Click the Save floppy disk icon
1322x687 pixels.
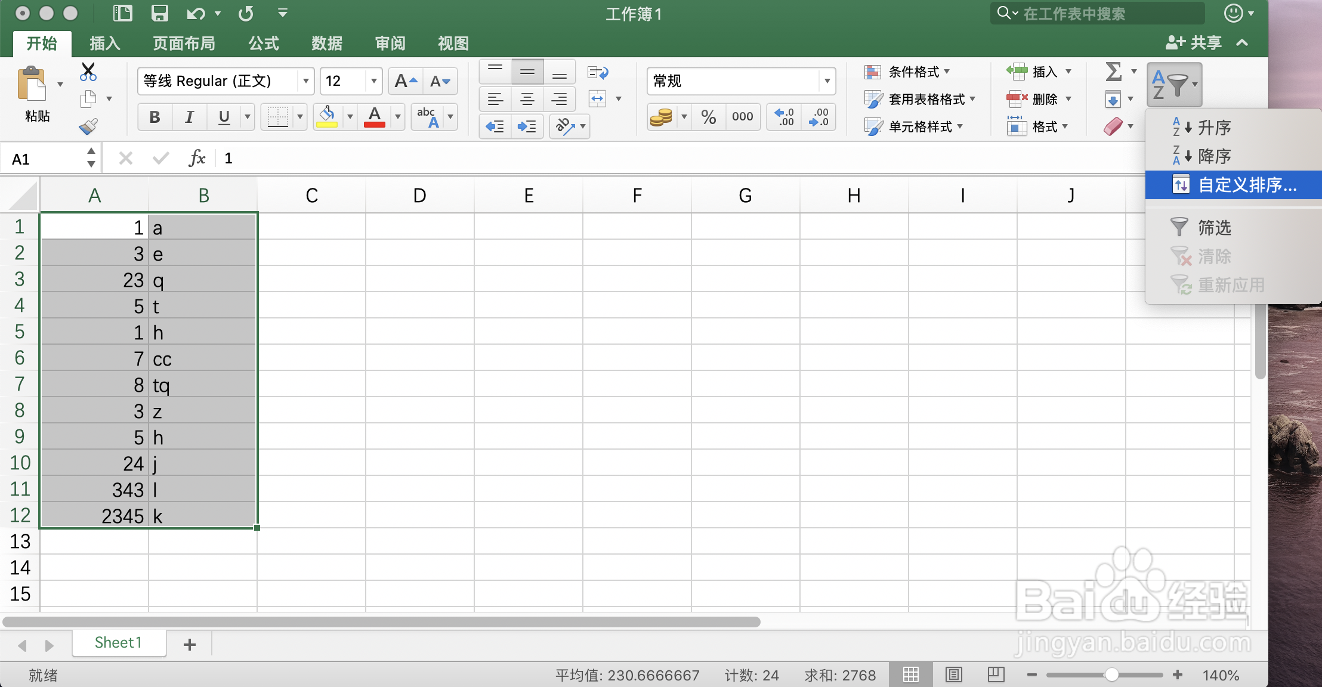[160, 13]
